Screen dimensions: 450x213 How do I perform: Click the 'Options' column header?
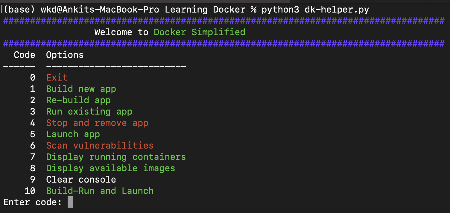click(x=65, y=55)
